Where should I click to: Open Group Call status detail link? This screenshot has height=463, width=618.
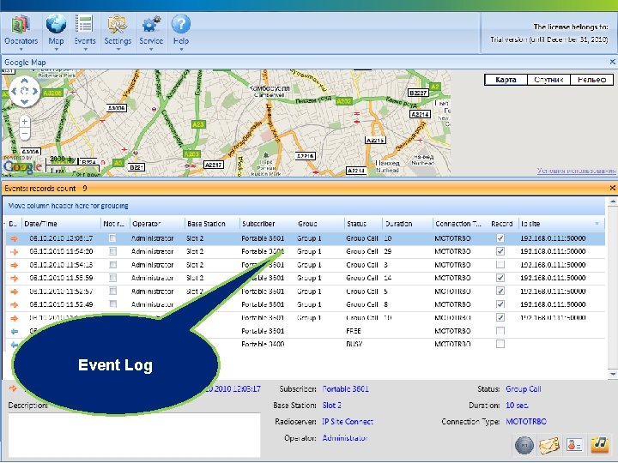pyautogui.click(x=524, y=389)
